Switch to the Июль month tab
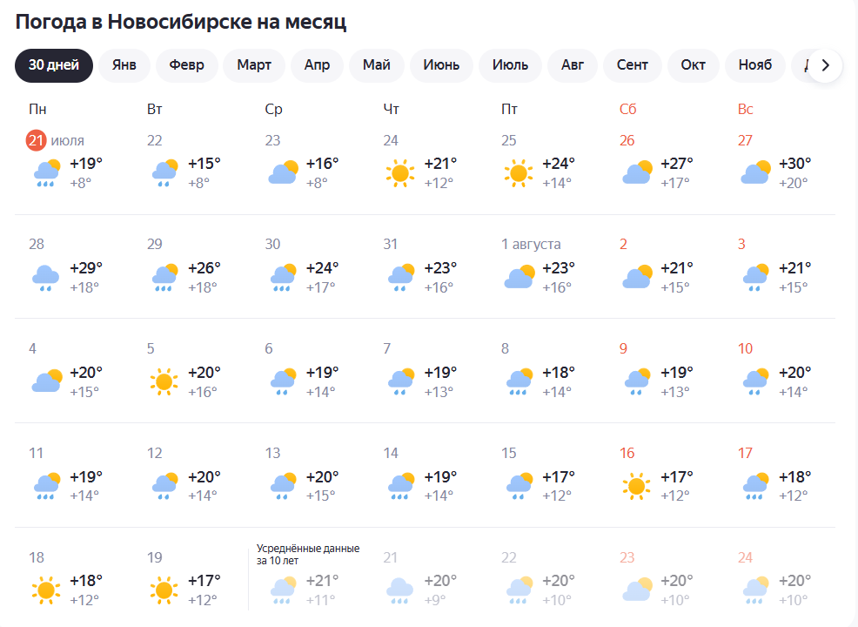This screenshot has height=627, width=858. (510, 65)
